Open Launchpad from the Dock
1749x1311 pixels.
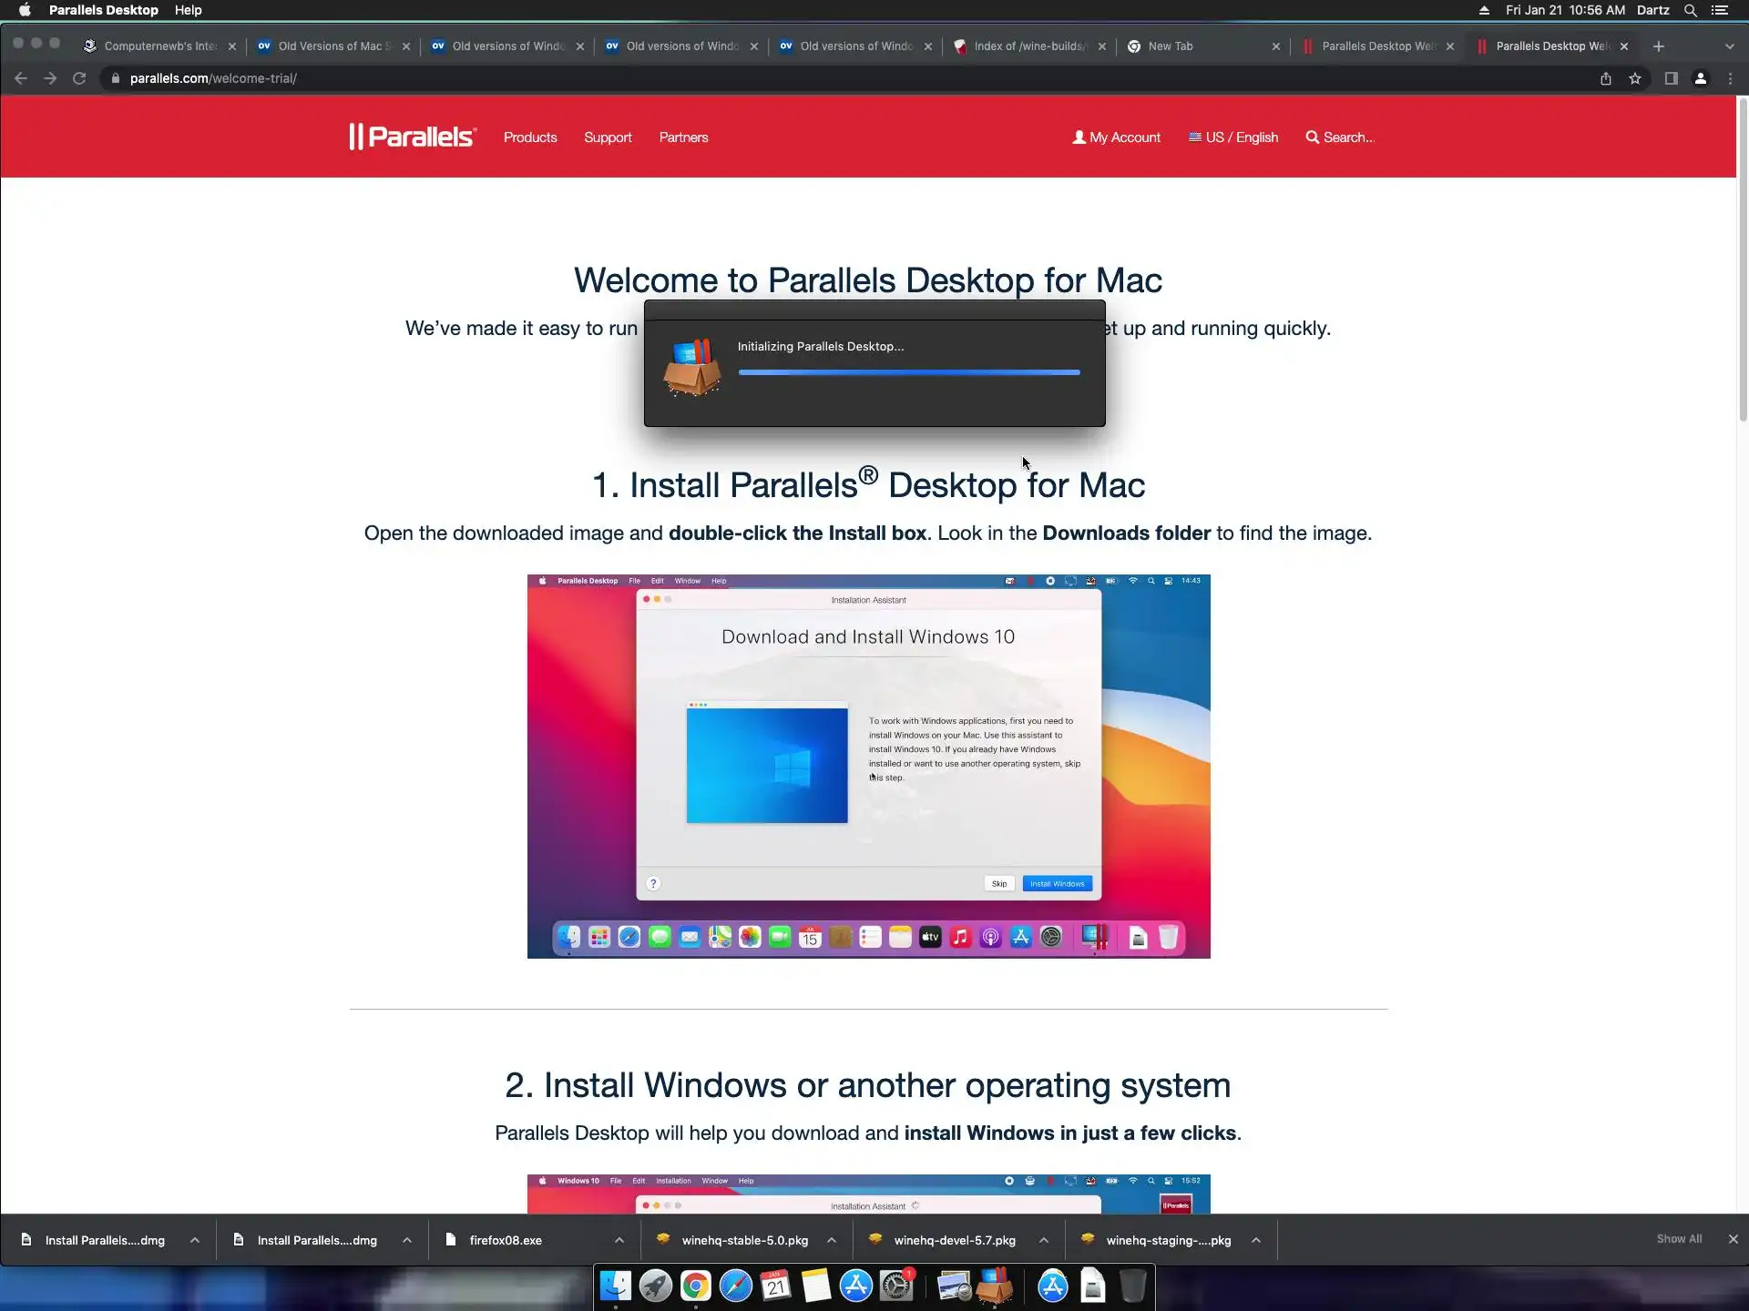point(655,1286)
